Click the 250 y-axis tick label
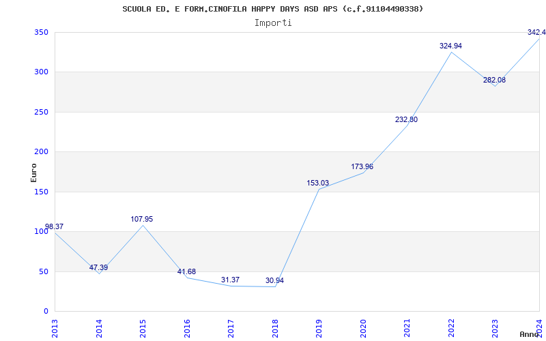Image resolution: width=546 pixels, height=341 pixels. click(41, 112)
